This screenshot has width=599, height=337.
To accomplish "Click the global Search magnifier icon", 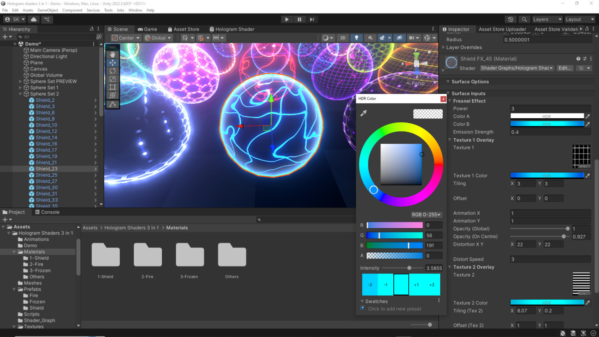I will click(524, 19).
